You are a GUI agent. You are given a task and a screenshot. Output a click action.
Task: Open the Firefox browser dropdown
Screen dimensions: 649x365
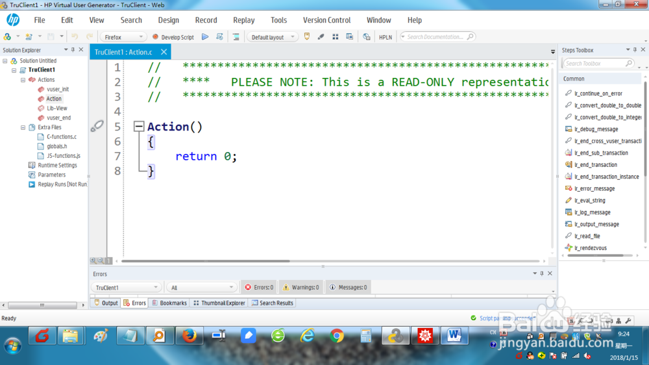tap(123, 37)
